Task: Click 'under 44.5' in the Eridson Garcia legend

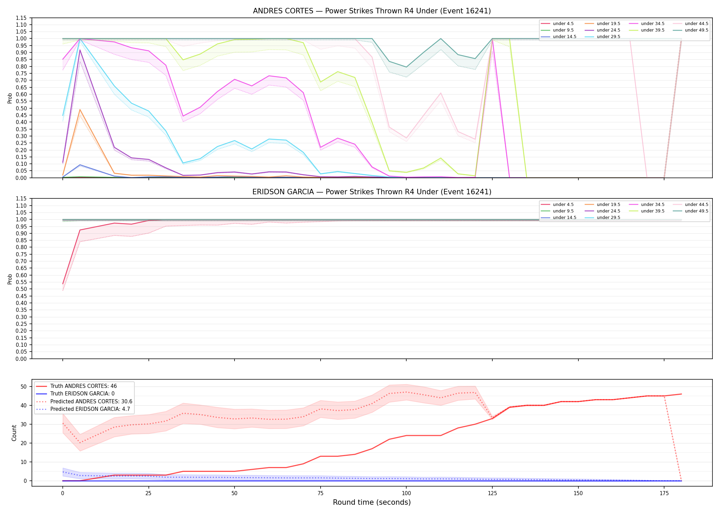Action: tap(696, 205)
